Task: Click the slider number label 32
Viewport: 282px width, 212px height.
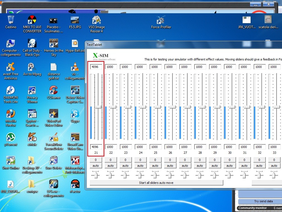Action: click(x=259, y=153)
